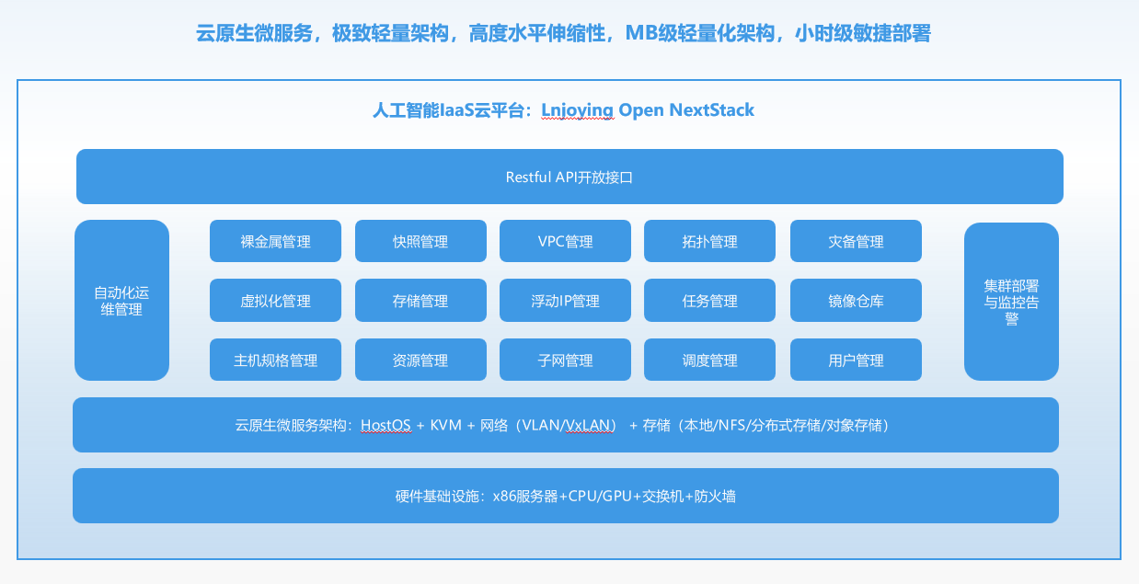This screenshot has height=584, width=1139.
Task: Click the 灾备管理 box
Action: [x=856, y=241]
